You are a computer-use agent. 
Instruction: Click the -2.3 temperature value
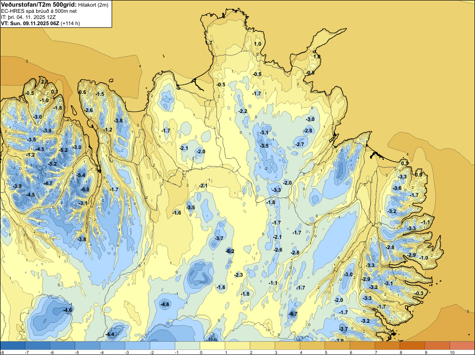pos(239,275)
